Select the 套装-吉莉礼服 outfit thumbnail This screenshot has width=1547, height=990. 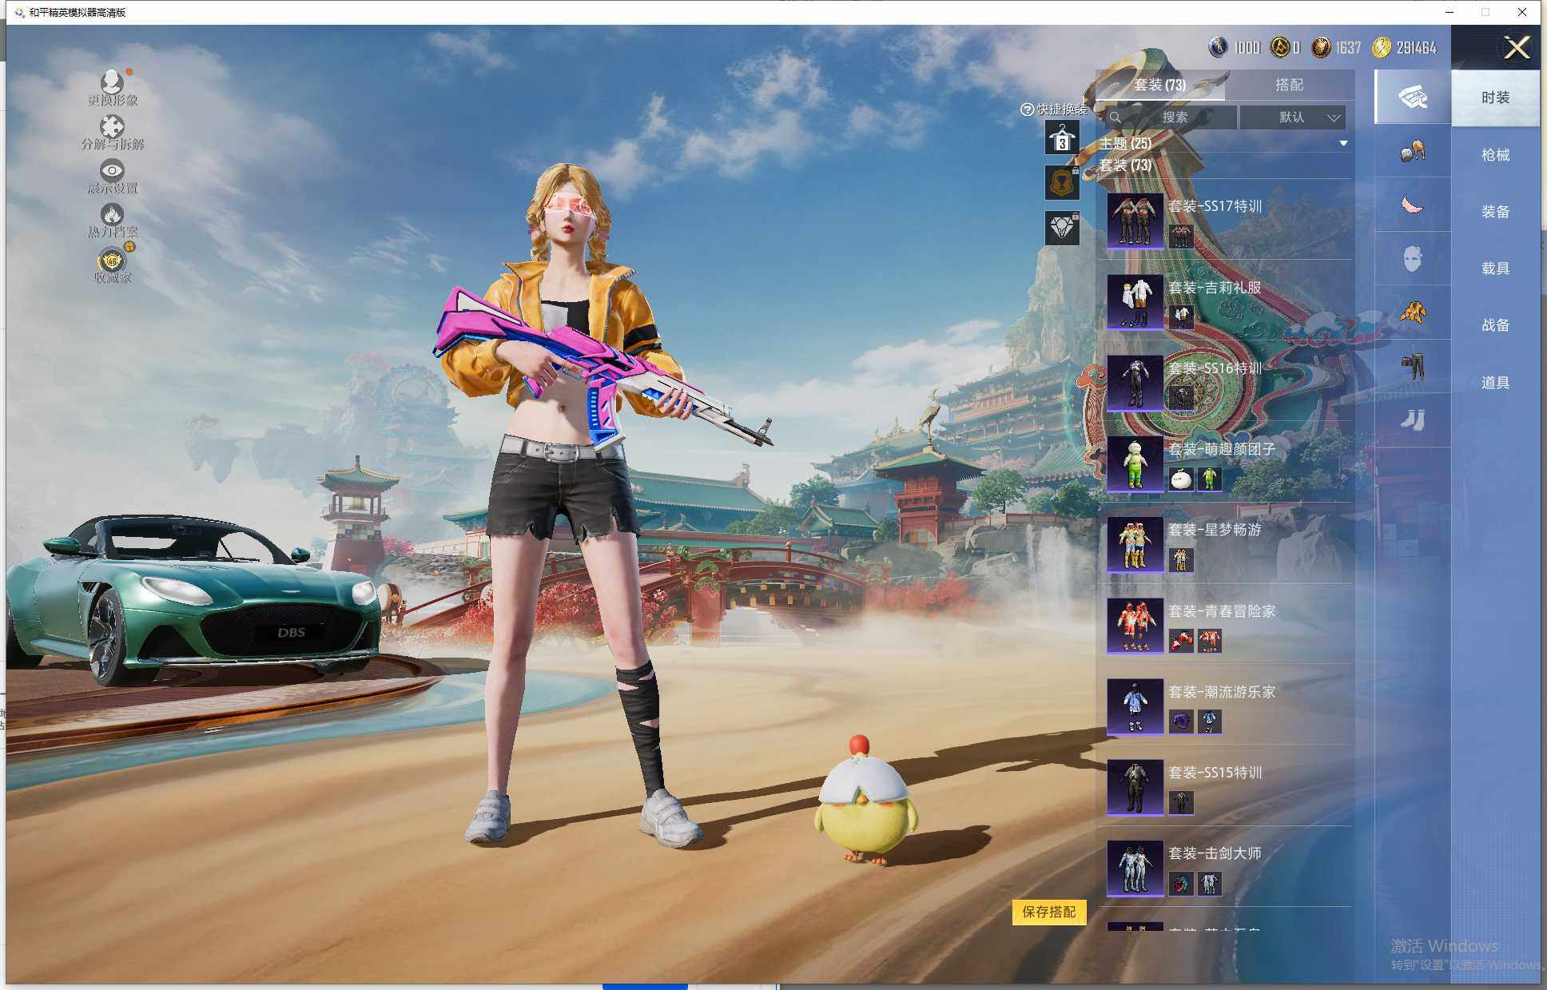point(1135,302)
